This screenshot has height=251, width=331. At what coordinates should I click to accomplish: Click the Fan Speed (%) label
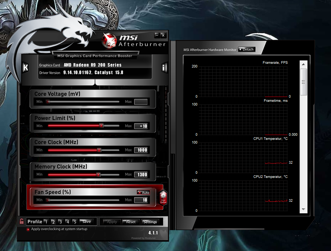pyautogui.click(x=53, y=192)
